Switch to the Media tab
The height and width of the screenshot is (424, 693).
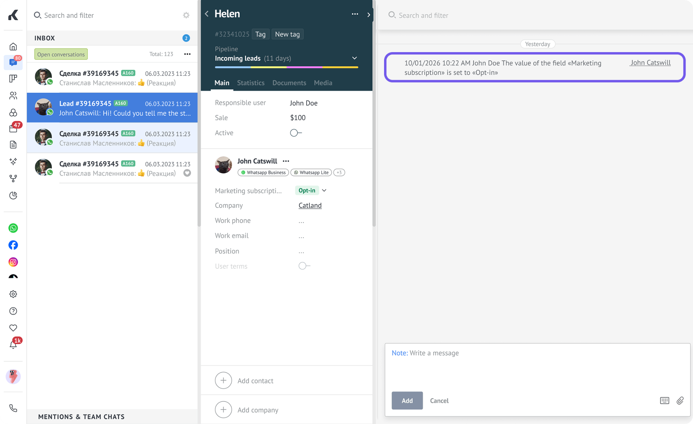point(323,83)
